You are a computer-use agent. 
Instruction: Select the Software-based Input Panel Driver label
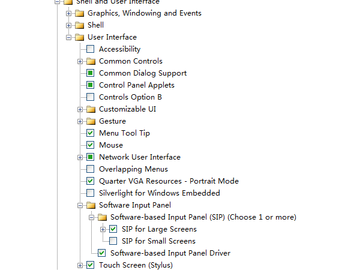coord(170,253)
